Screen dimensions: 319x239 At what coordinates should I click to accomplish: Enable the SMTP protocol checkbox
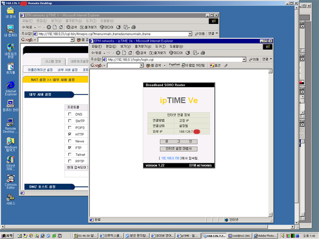[70, 120]
